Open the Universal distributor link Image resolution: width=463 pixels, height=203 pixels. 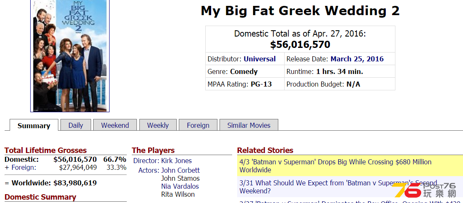coord(259,59)
